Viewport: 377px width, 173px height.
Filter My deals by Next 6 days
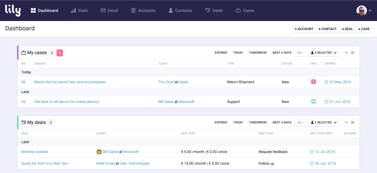(x=282, y=122)
